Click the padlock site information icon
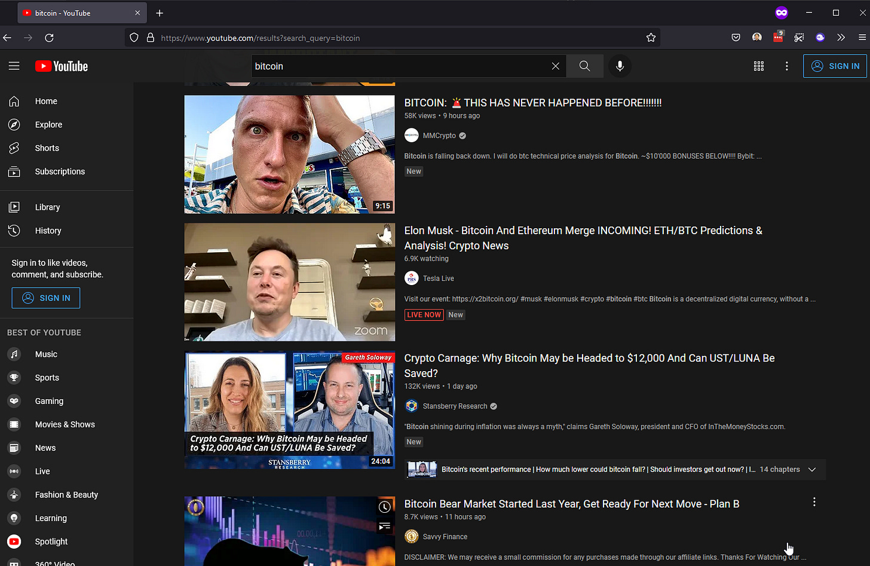The image size is (870, 566). click(151, 38)
